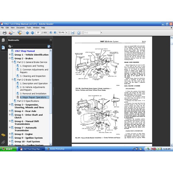Click the taskbar clock showing 5:38 AM
173x173 pixels.
pos(167,149)
